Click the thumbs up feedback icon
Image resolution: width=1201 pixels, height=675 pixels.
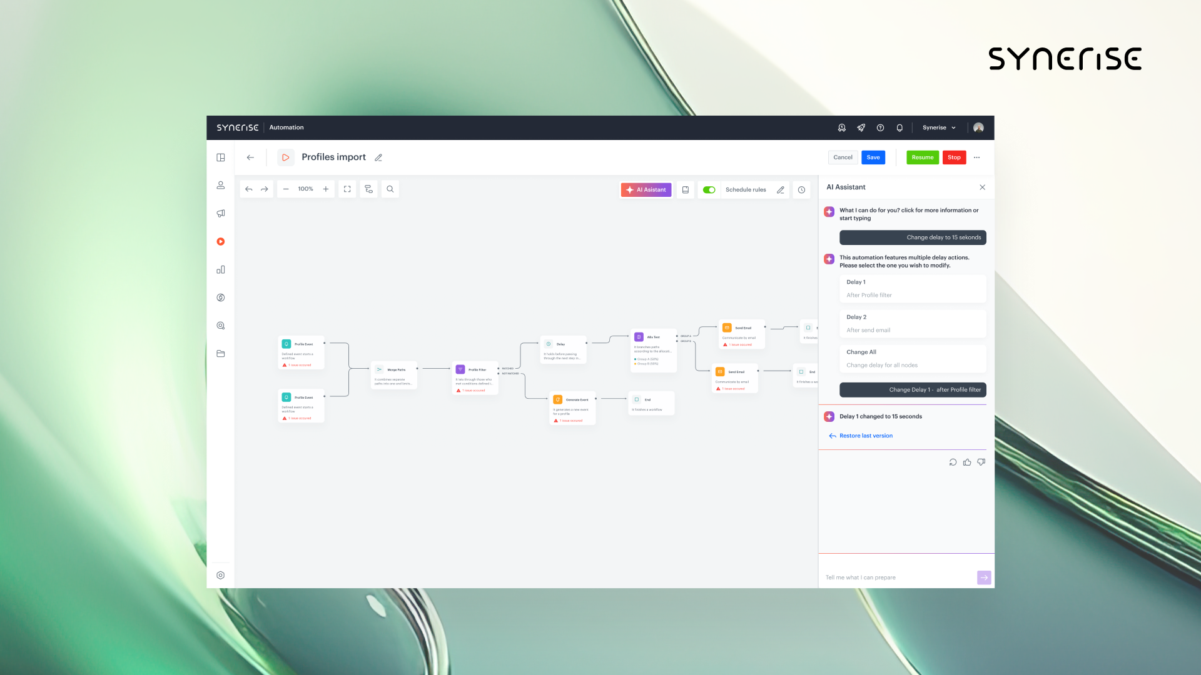tap(967, 462)
